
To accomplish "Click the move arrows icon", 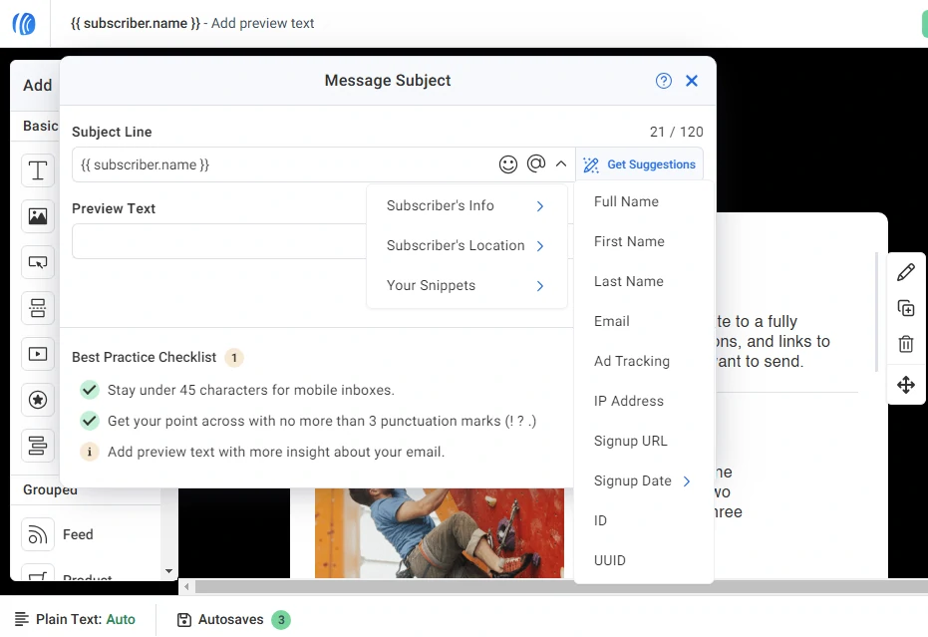I will [906, 385].
